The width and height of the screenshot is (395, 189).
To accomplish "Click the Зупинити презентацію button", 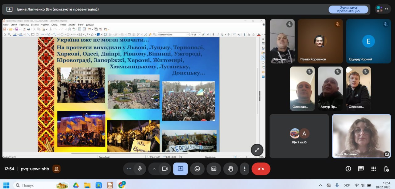I will [348, 9].
